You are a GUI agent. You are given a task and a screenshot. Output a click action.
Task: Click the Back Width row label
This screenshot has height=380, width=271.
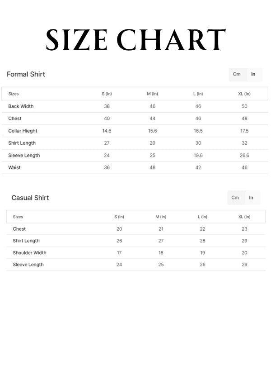tap(21, 106)
